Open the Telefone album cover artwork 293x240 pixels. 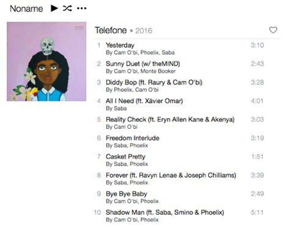click(x=47, y=61)
